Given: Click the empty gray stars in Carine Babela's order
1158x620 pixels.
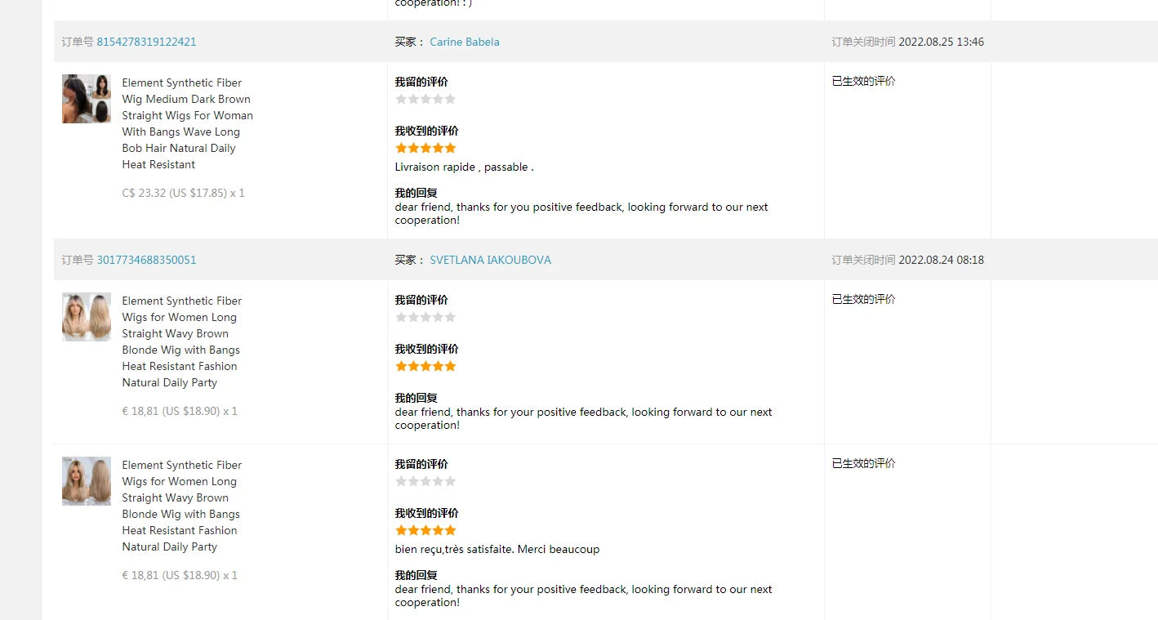Looking at the screenshot, I should point(425,99).
